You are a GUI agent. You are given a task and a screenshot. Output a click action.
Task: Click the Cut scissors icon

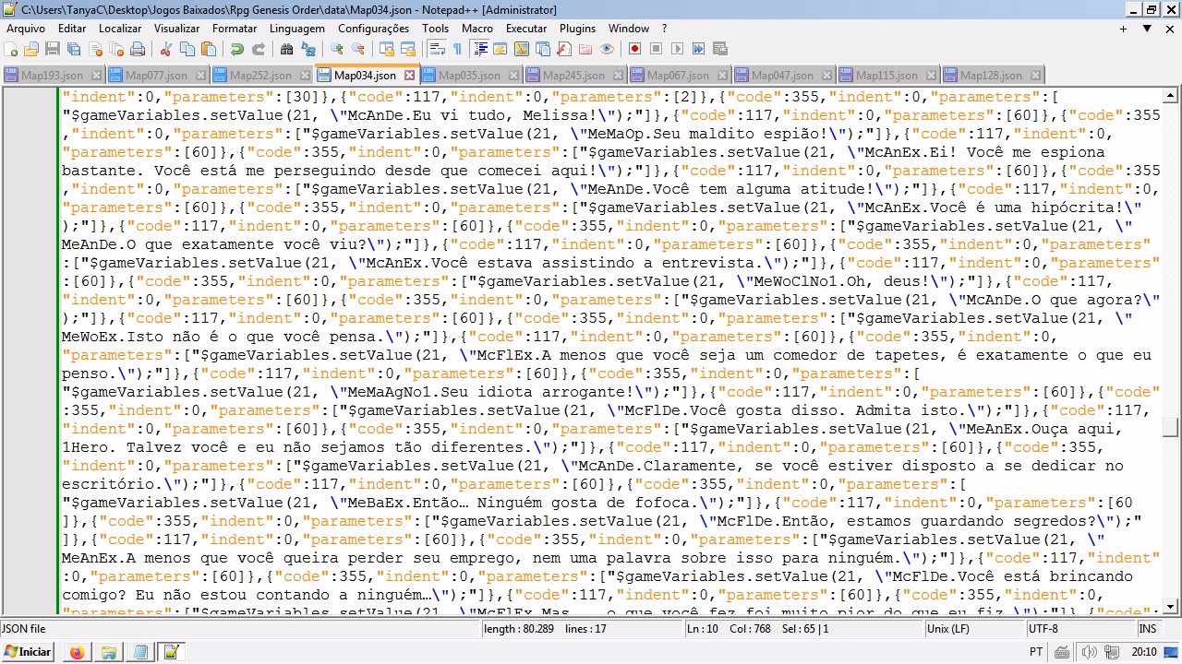(x=166, y=49)
